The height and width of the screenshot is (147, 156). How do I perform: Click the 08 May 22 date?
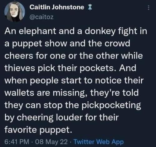51,142
